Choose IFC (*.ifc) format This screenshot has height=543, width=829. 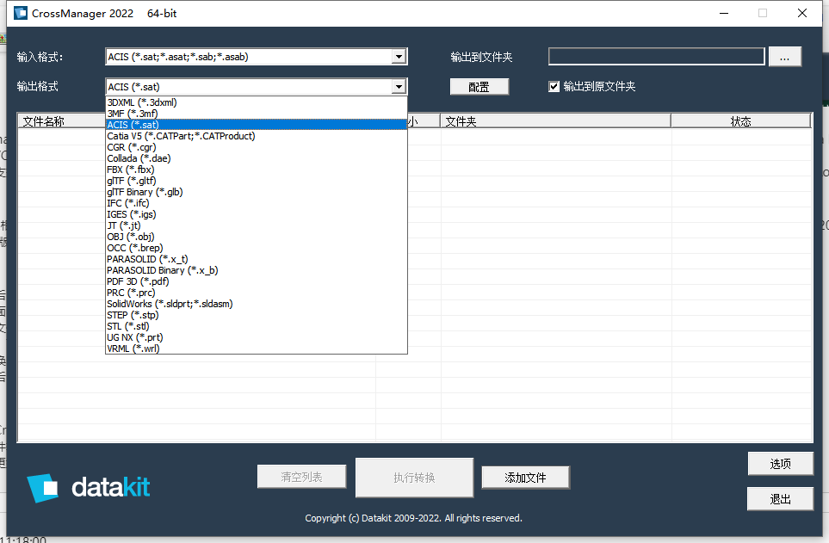[x=257, y=203]
